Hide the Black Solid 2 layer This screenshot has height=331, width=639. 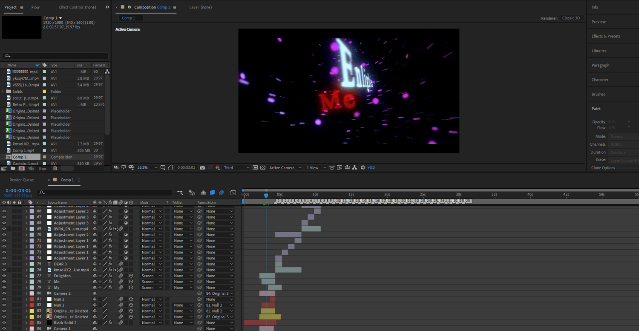(x=4, y=323)
